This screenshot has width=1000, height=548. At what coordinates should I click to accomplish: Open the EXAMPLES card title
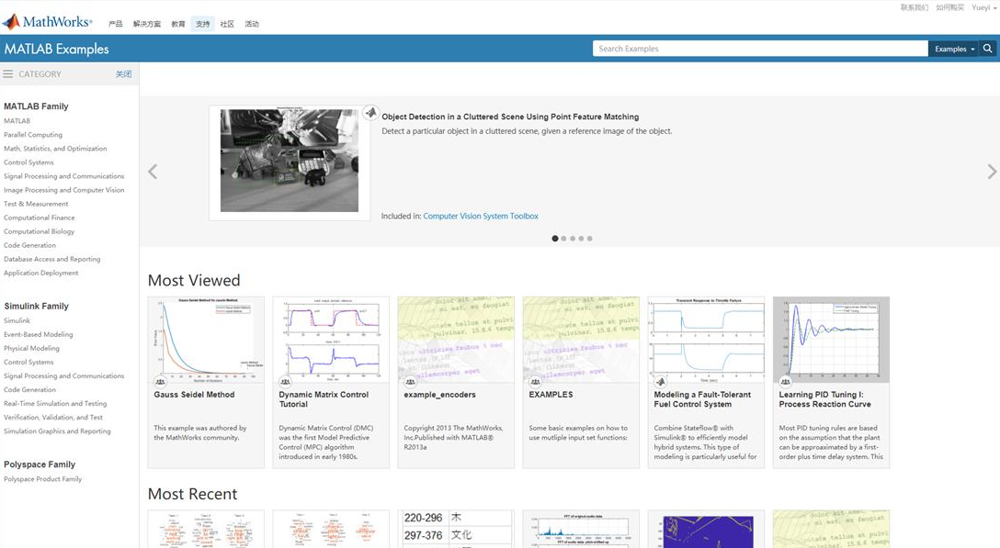click(551, 395)
